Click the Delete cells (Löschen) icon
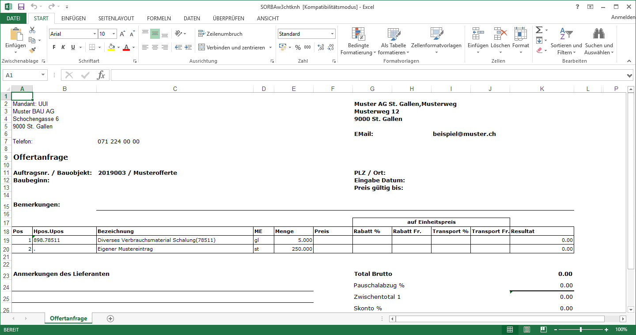Viewport: 636px width, 335px height. coord(500,41)
